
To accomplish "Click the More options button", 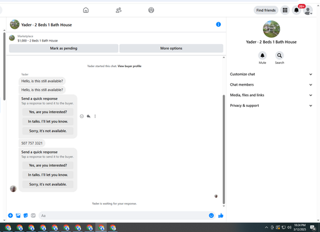I will click(x=172, y=48).
